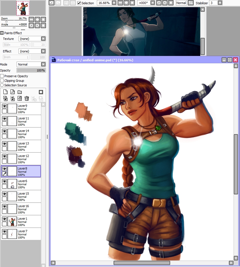Viewport: 240px width, 267px height.
Task: Click the layer list scroll up arrow
Action: click(43, 104)
